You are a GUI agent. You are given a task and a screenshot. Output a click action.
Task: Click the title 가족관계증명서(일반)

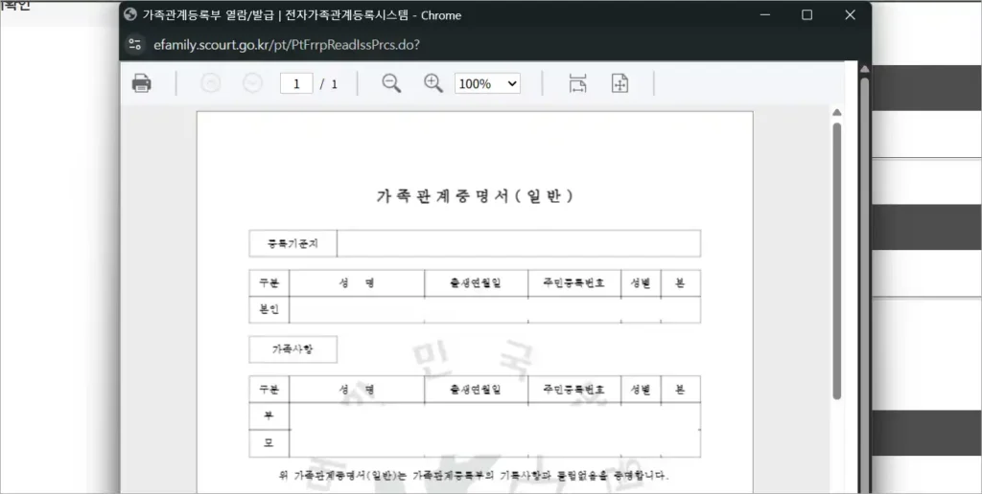(x=475, y=195)
